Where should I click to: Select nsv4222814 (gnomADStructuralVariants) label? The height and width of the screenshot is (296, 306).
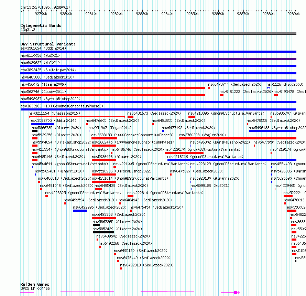click(x=165, y=193)
